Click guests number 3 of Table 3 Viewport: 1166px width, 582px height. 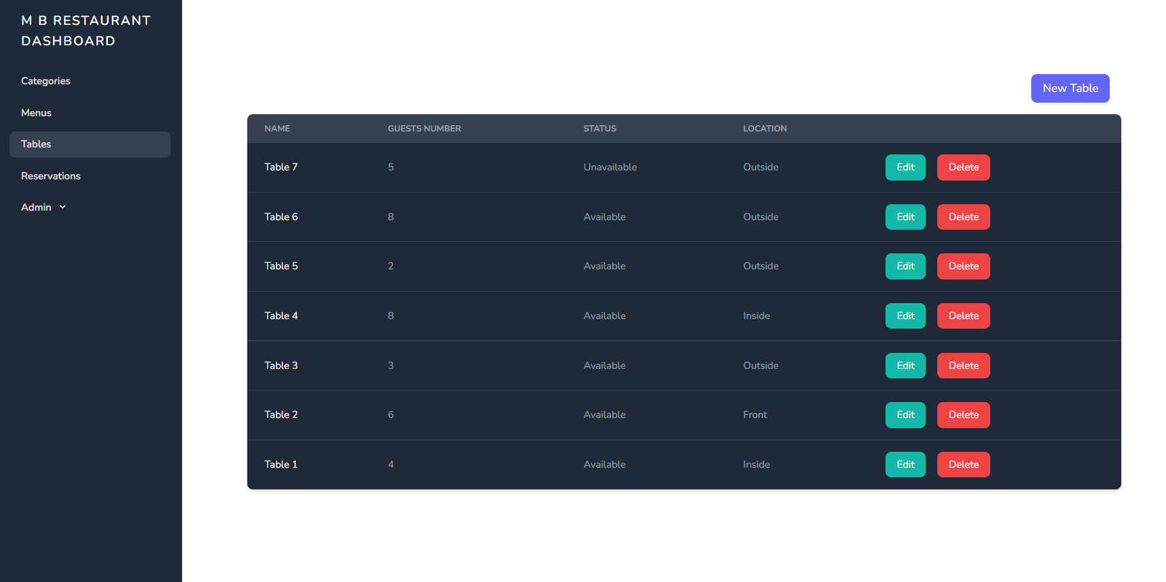point(391,366)
